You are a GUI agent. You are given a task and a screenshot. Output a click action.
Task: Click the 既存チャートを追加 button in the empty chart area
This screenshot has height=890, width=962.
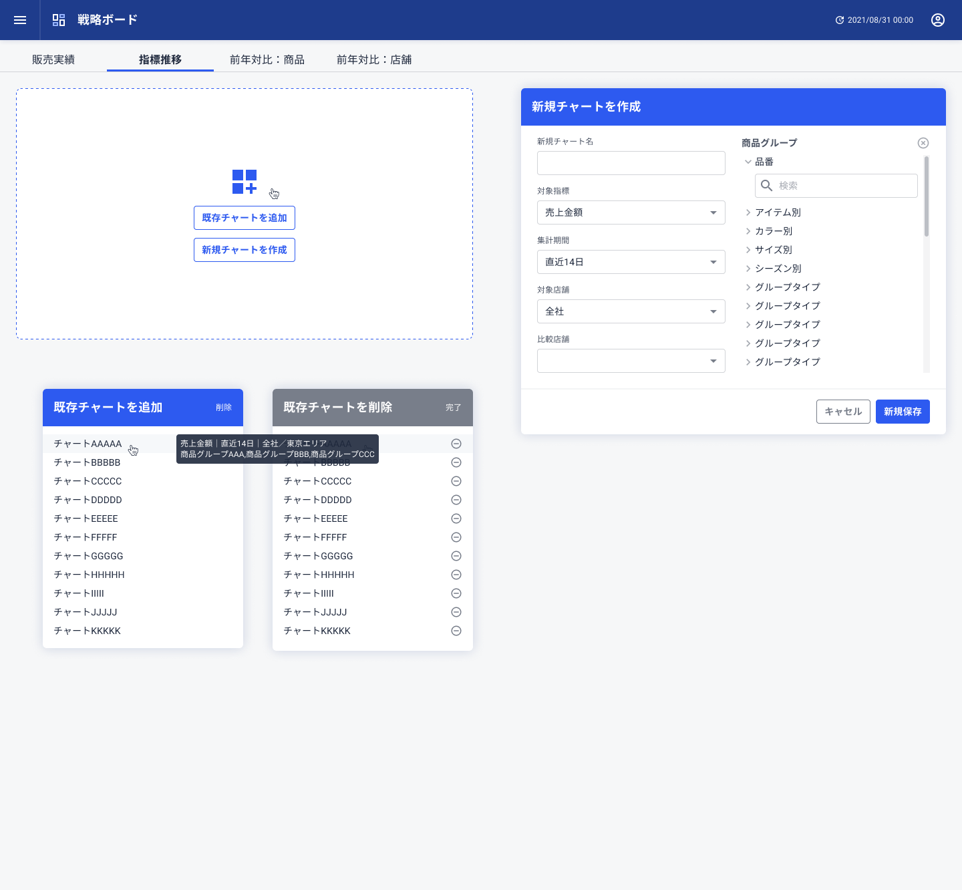point(245,218)
